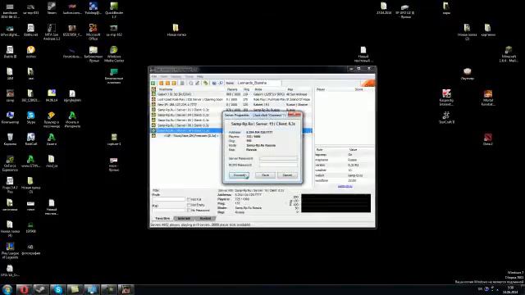The width and height of the screenshot is (525, 295).
Task: Click Connect in Server Properties dialog
Action: [x=239, y=175]
